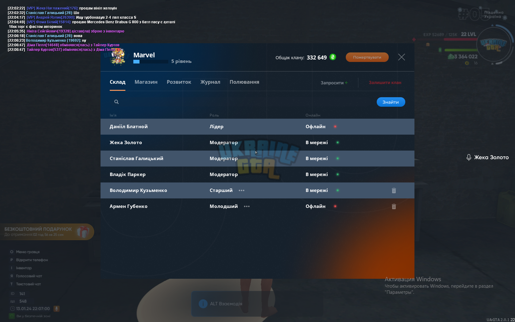The height and width of the screenshot is (322, 515).
Task: Click the microphone icon next to Жека Золото
Action: coord(469,158)
